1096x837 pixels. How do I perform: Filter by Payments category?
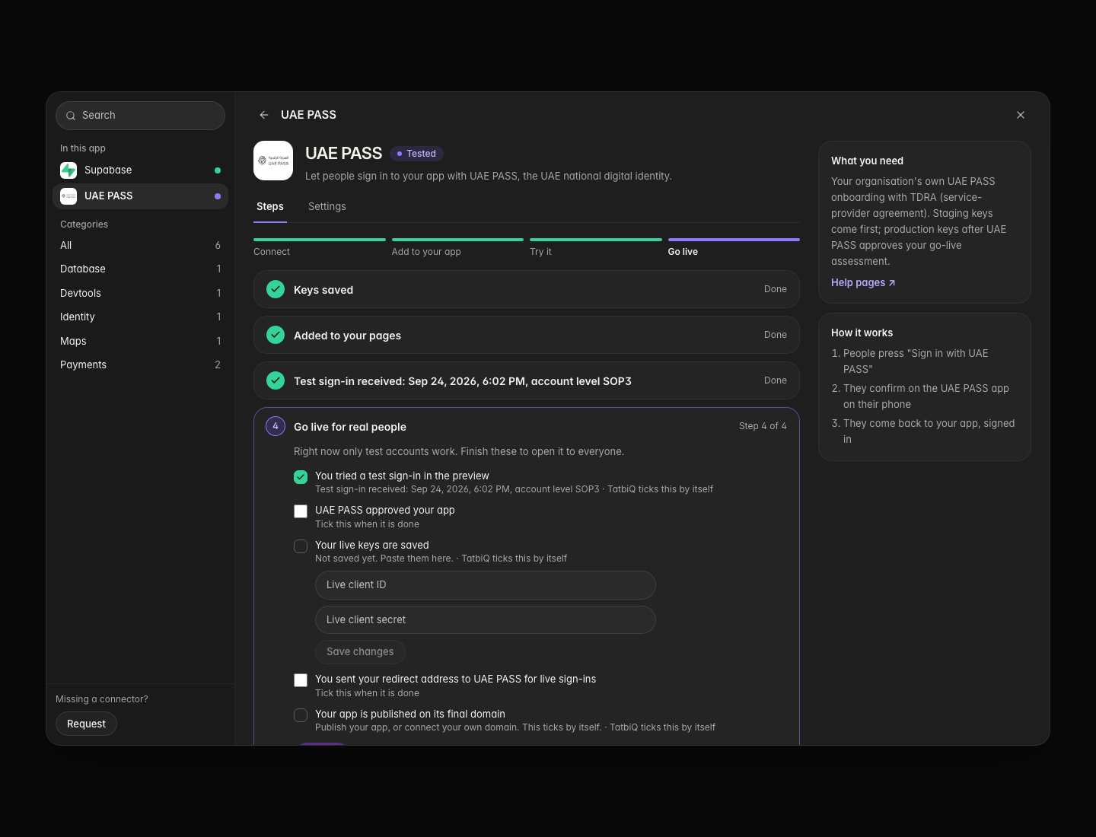(140, 365)
